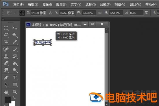The image size is (159, 106).
Task: Click the rotation angle field 0.00
Action: click(136, 13)
